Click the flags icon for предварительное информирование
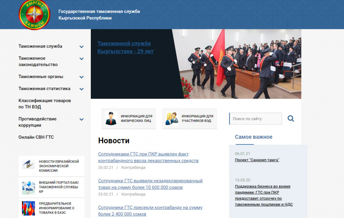The height and width of the screenshot is (218, 344). tap(28, 208)
